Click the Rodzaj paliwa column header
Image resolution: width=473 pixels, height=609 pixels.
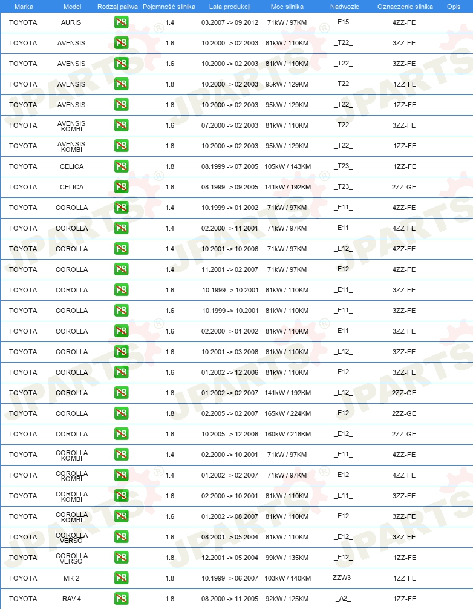117,7
